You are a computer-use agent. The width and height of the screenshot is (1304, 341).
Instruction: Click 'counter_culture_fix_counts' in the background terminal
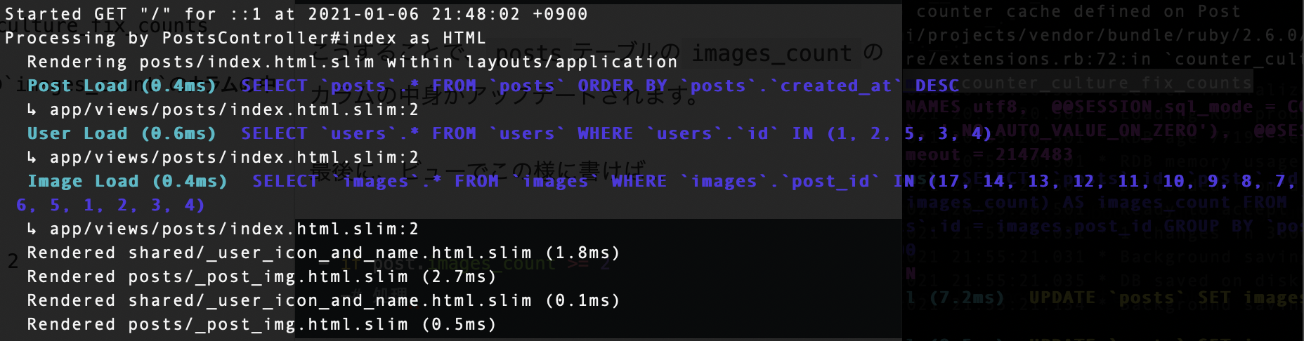1107,83
